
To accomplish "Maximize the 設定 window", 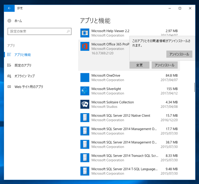I will [x=180, y=8].
